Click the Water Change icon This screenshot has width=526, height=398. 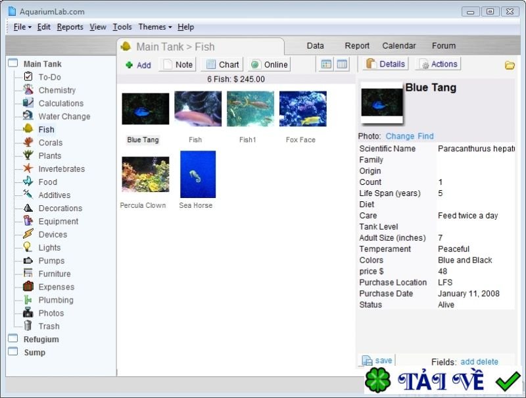pos(28,116)
